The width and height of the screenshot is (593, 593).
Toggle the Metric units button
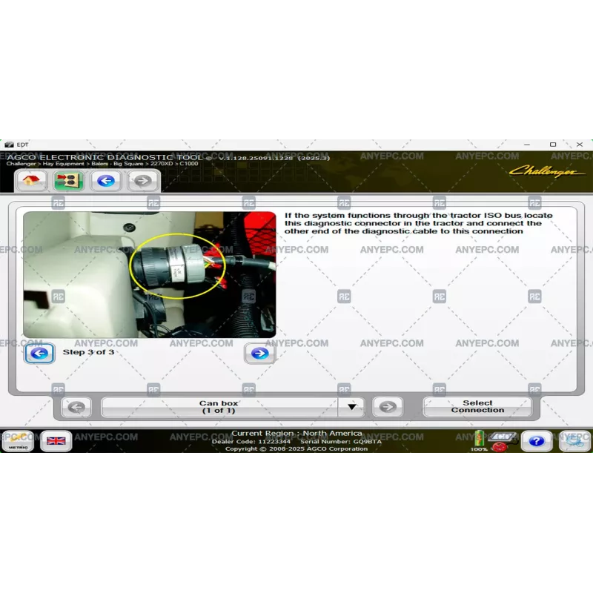click(x=18, y=441)
